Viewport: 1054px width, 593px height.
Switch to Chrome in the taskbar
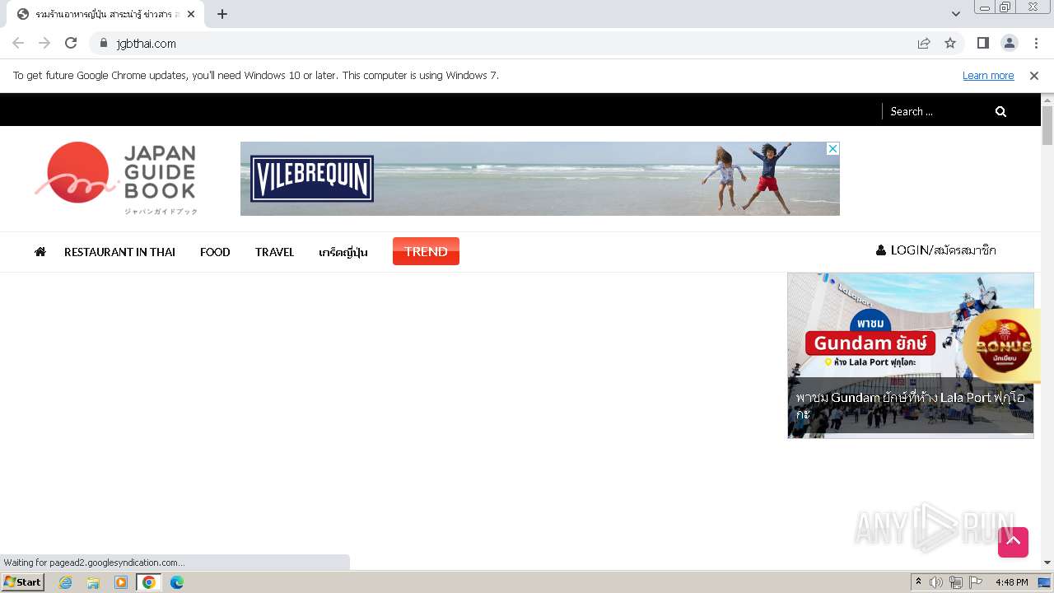(149, 582)
